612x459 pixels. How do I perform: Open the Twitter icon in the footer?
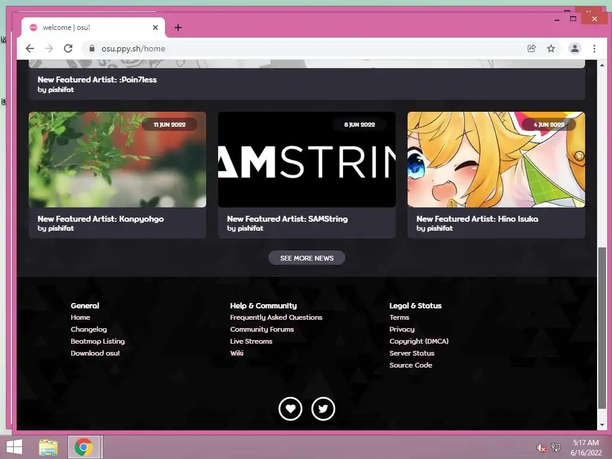click(323, 409)
